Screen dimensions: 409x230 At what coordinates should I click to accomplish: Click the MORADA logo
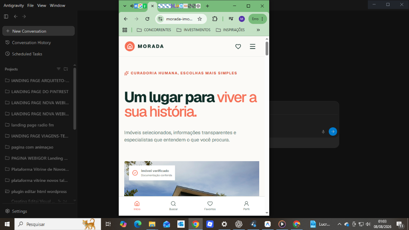click(x=144, y=46)
